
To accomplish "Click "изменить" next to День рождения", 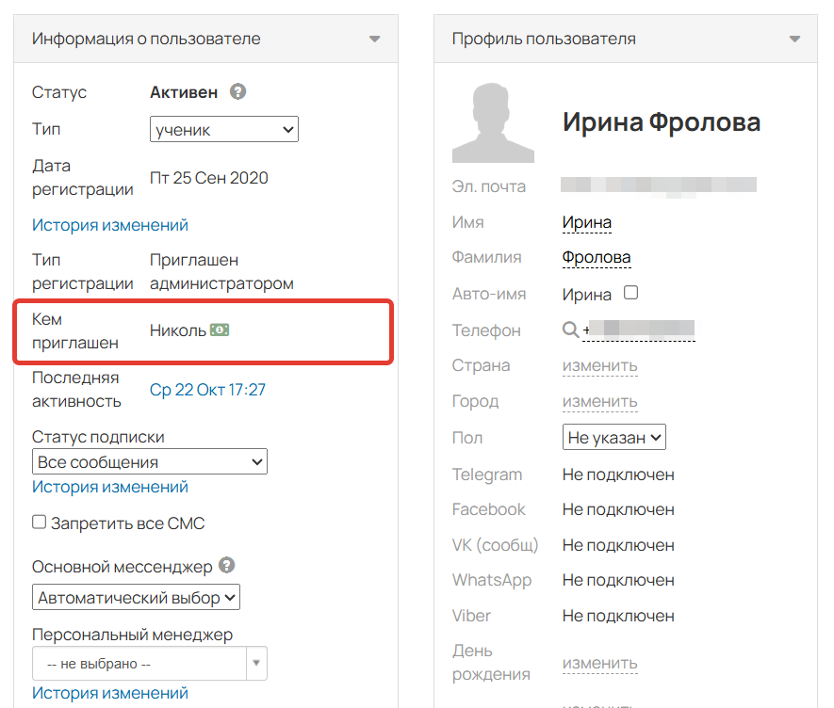I will point(600,663).
